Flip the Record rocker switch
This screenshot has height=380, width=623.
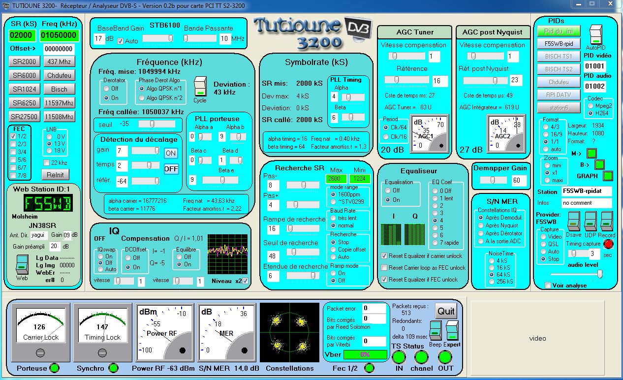(607, 222)
